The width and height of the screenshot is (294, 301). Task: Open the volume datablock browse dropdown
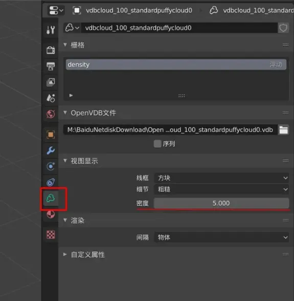[72, 28]
